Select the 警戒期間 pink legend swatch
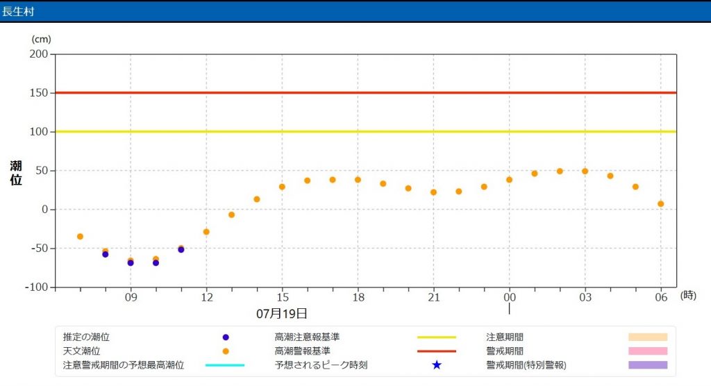 point(648,351)
